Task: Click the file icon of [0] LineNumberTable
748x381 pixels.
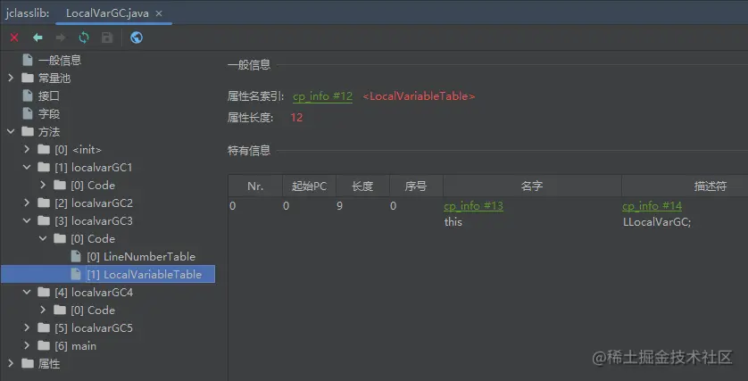Action: tap(76, 257)
